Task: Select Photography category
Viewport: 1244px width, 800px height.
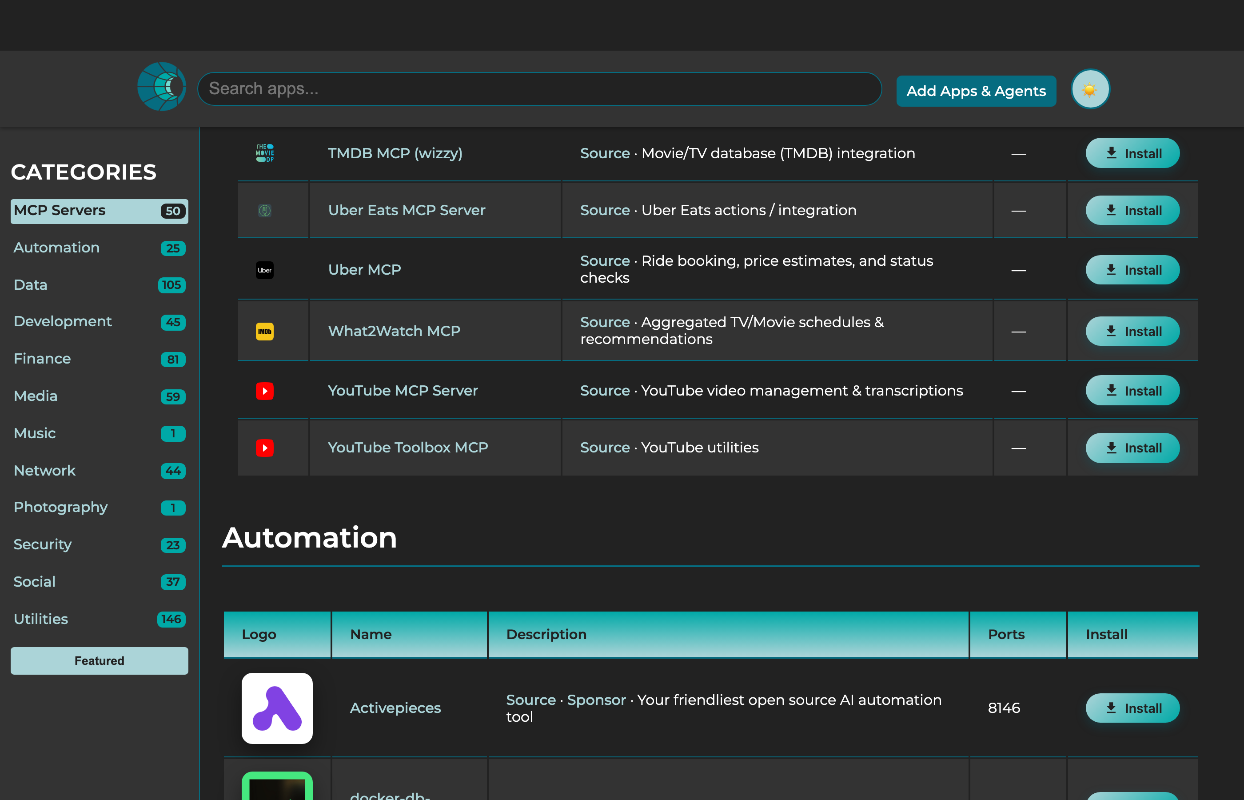Action: 99,508
